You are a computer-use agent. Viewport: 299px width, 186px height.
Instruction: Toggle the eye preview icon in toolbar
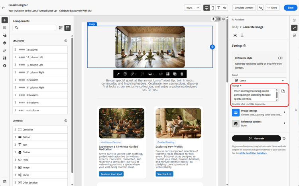pos(225,8)
